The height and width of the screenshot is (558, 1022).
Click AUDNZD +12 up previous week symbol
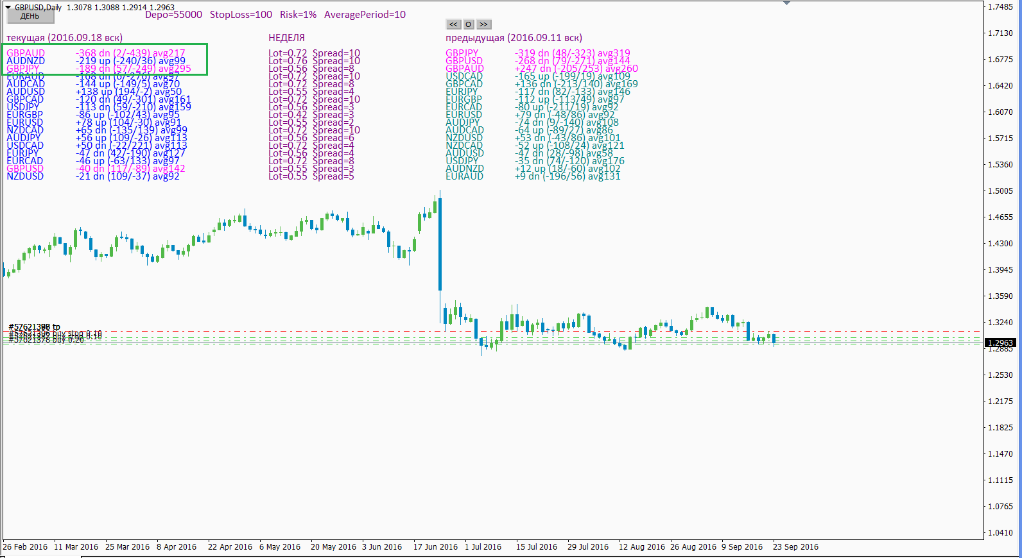(x=465, y=169)
